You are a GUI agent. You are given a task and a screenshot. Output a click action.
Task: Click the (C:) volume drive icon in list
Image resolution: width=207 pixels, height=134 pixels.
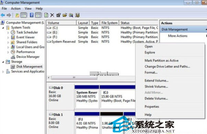coord(49,28)
